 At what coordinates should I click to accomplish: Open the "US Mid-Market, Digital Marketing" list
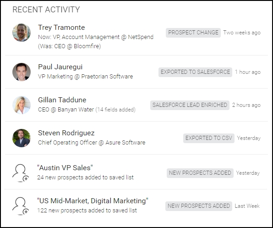coord(93,201)
